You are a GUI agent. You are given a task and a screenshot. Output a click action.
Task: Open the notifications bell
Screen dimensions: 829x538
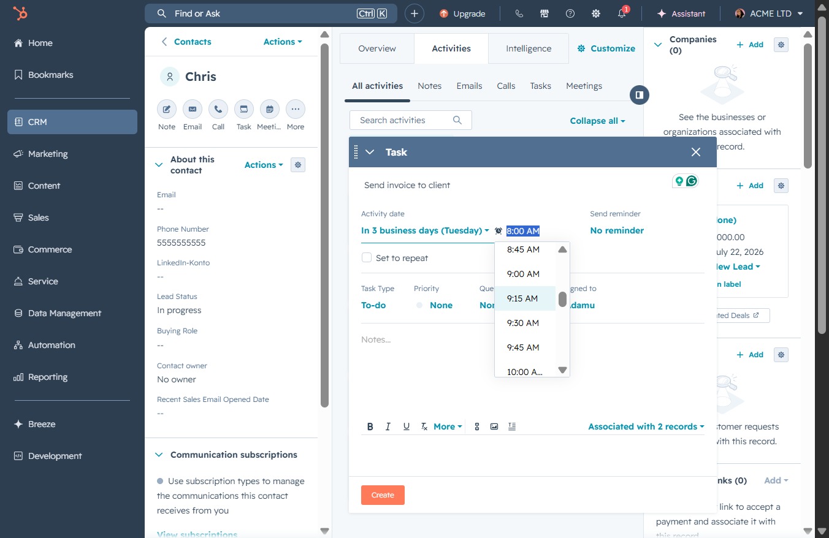click(622, 13)
